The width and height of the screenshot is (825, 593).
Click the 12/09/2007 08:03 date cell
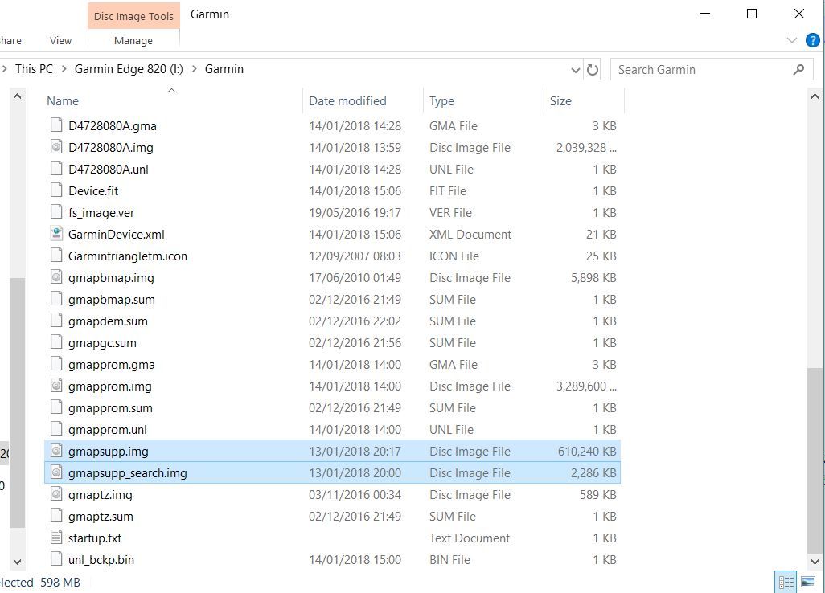(355, 256)
